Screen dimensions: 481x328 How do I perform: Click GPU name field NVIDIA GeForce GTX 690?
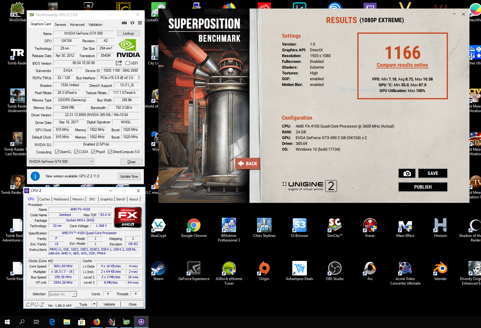(x=84, y=33)
